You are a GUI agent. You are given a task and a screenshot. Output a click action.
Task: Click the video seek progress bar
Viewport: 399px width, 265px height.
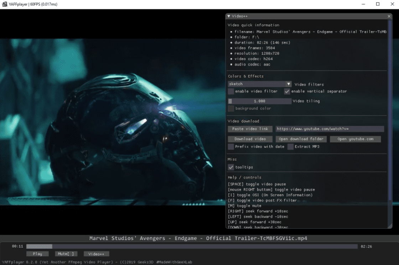pos(192,246)
